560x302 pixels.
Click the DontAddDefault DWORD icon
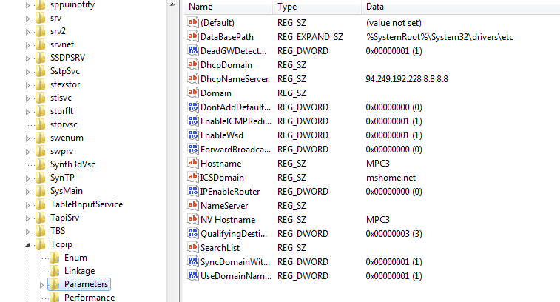193,107
